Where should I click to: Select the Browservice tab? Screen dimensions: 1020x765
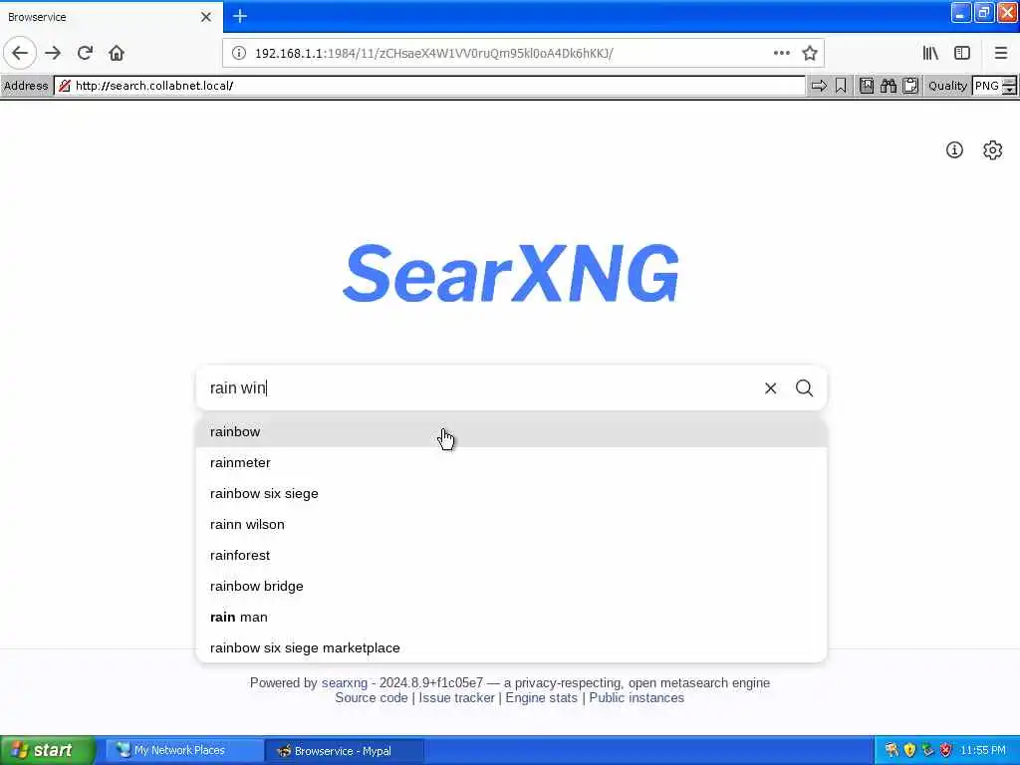pos(111,17)
